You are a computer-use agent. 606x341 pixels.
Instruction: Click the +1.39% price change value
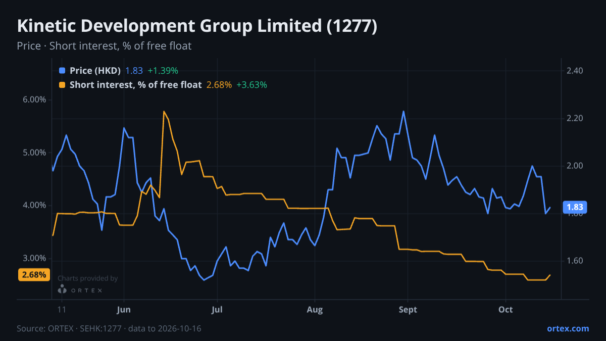[x=163, y=71]
